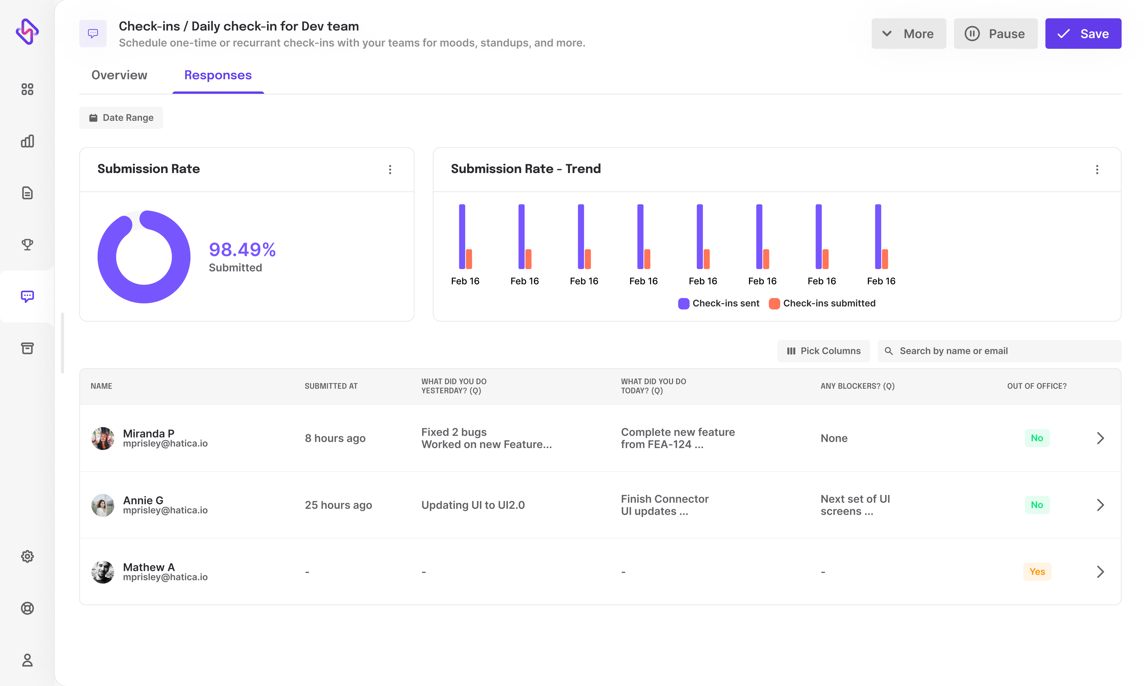Open the archive box sidebar icon
This screenshot has height=686, width=1146.
(27, 348)
